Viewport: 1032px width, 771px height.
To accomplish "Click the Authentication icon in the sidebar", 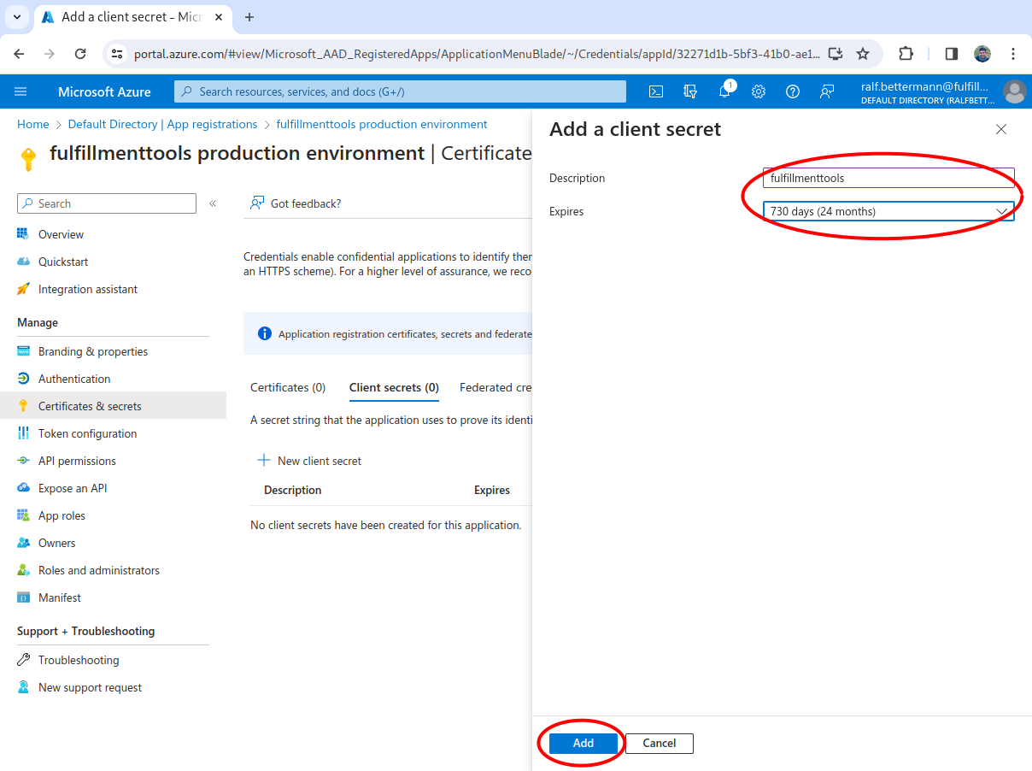I will coord(23,379).
